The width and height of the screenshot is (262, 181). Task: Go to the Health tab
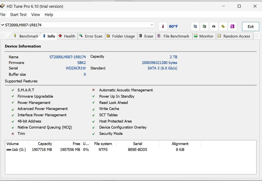coord(67,36)
